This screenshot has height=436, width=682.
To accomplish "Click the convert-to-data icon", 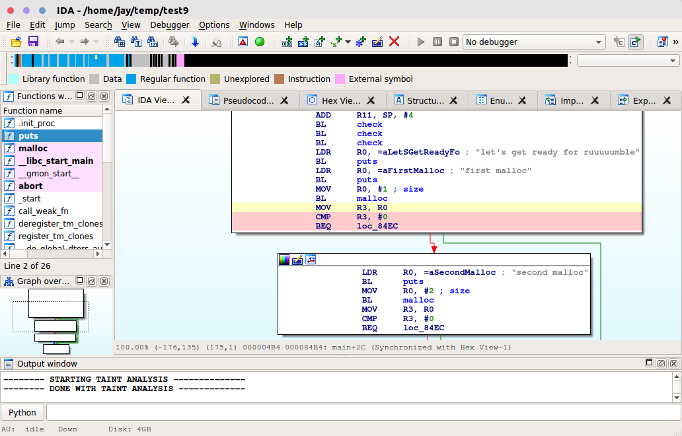I will click(303, 42).
